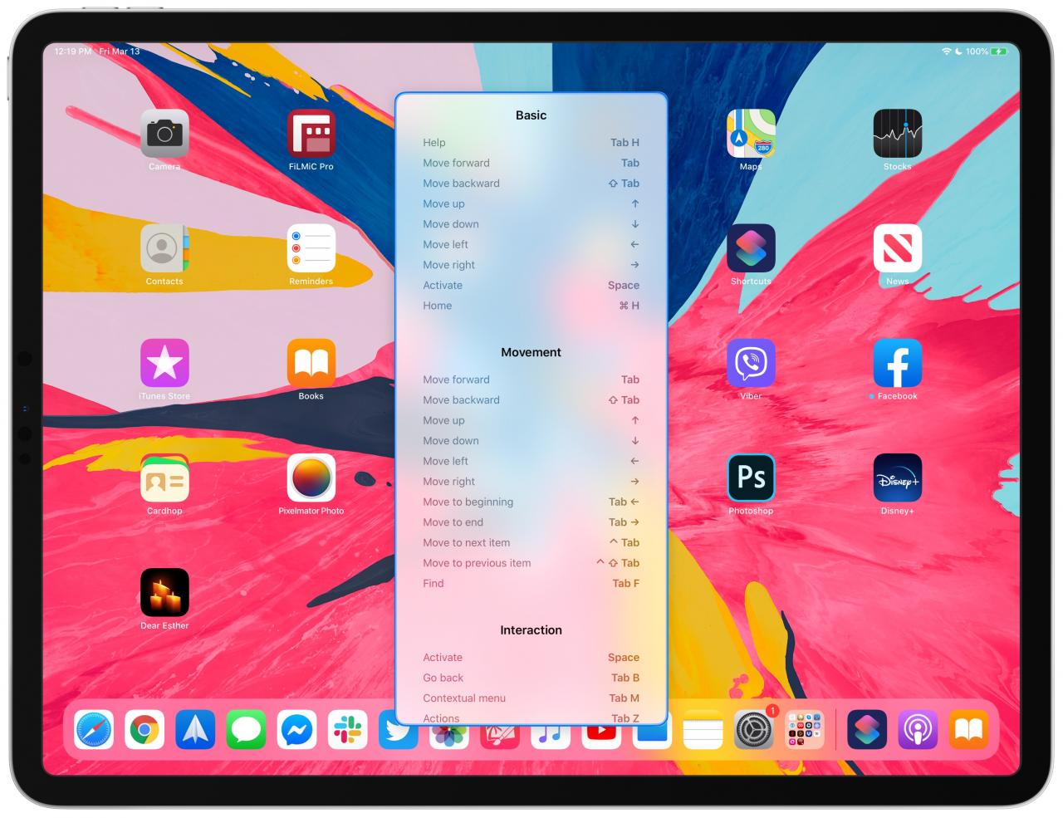Tap the Do Not Disturb moon icon
This screenshot has height=818, width=1063.
coord(958,51)
